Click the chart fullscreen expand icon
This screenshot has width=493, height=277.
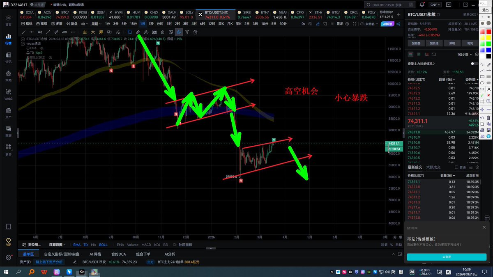[355, 24]
